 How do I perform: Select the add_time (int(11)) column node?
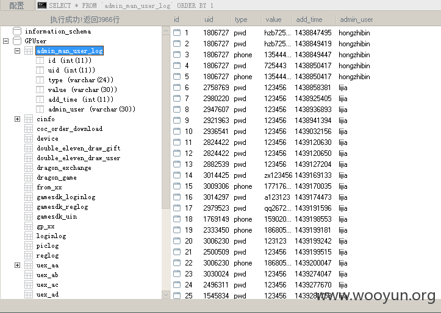81,99
